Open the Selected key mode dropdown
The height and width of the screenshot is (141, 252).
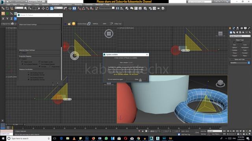[x=215, y=131]
